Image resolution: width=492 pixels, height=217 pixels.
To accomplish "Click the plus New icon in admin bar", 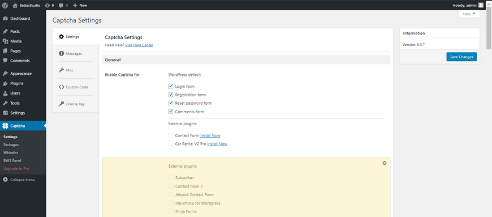I will pos(75,5).
